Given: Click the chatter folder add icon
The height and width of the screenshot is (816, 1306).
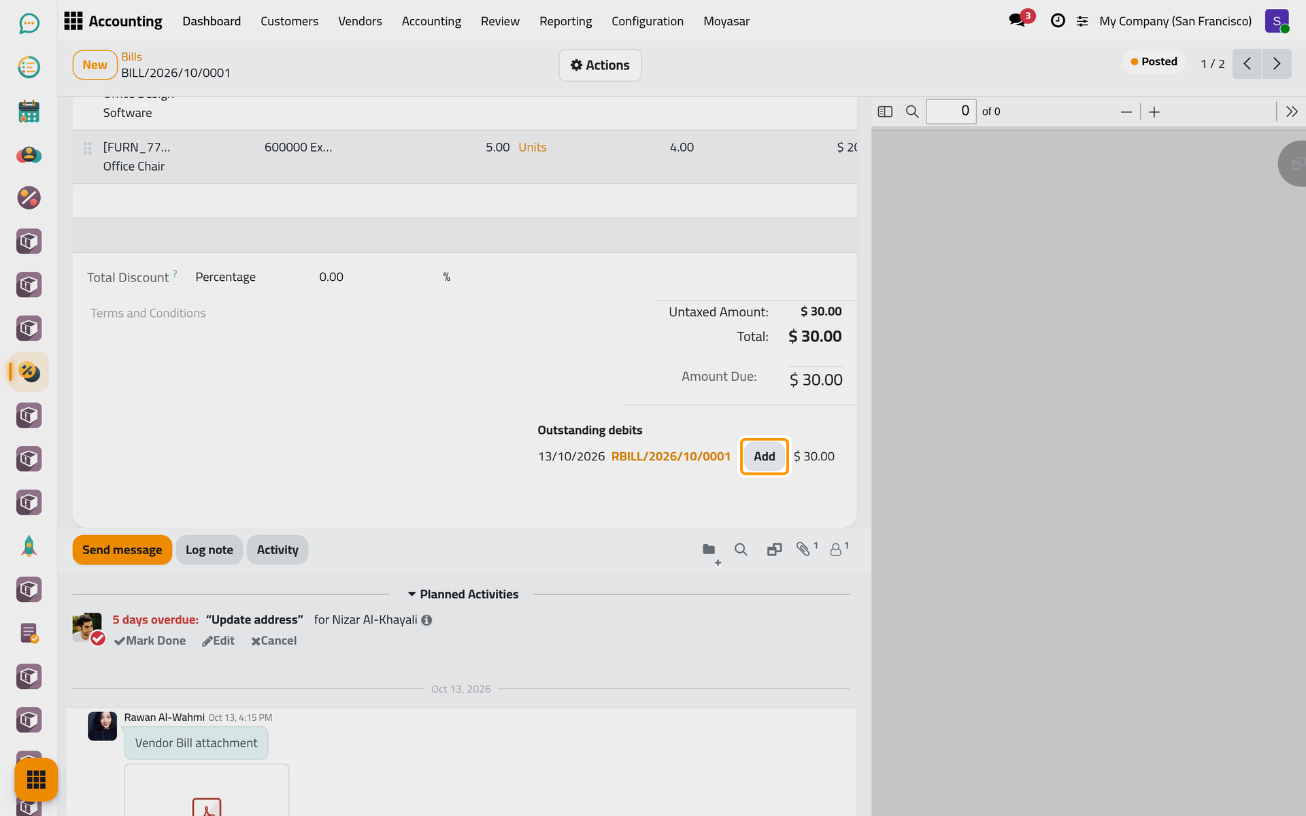Looking at the screenshot, I should pos(711,553).
